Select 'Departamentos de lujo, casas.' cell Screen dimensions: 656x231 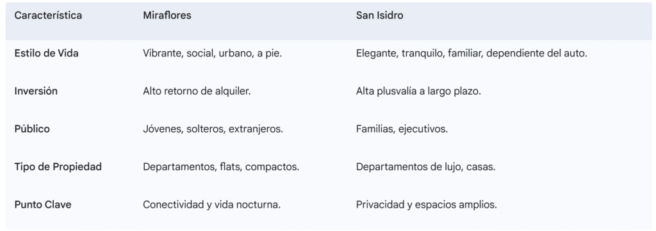coord(426,166)
